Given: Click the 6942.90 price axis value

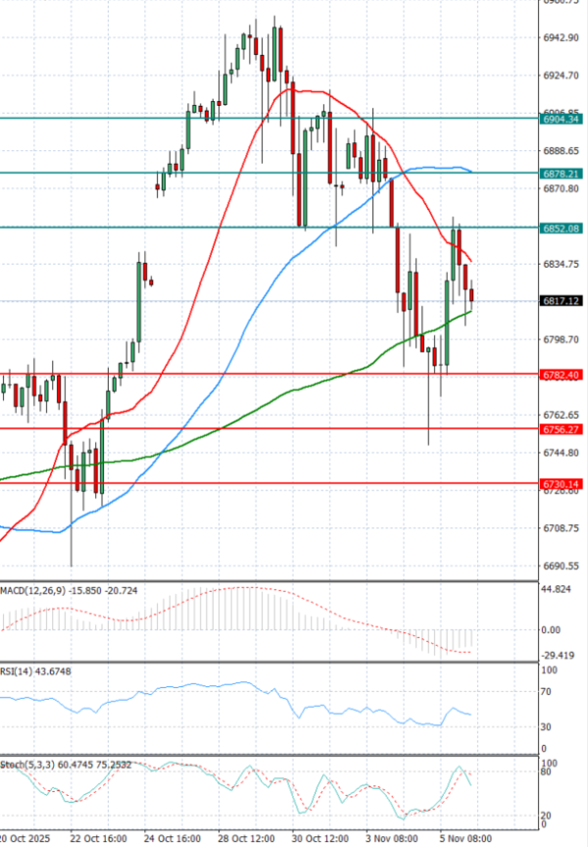Looking at the screenshot, I should click(560, 38).
